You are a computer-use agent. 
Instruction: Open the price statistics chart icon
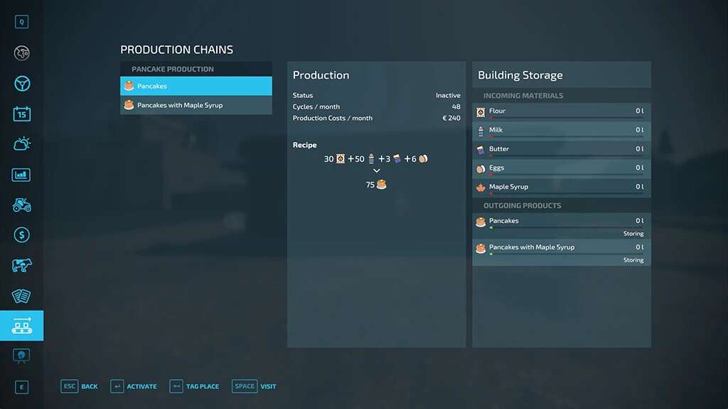point(21,175)
